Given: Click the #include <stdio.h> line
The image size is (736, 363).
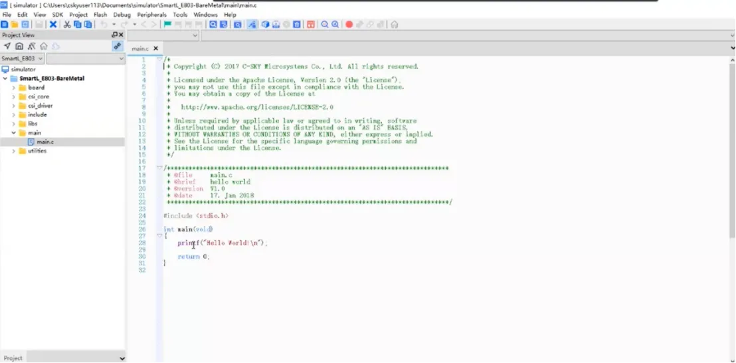Looking at the screenshot, I should click(196, 215).
